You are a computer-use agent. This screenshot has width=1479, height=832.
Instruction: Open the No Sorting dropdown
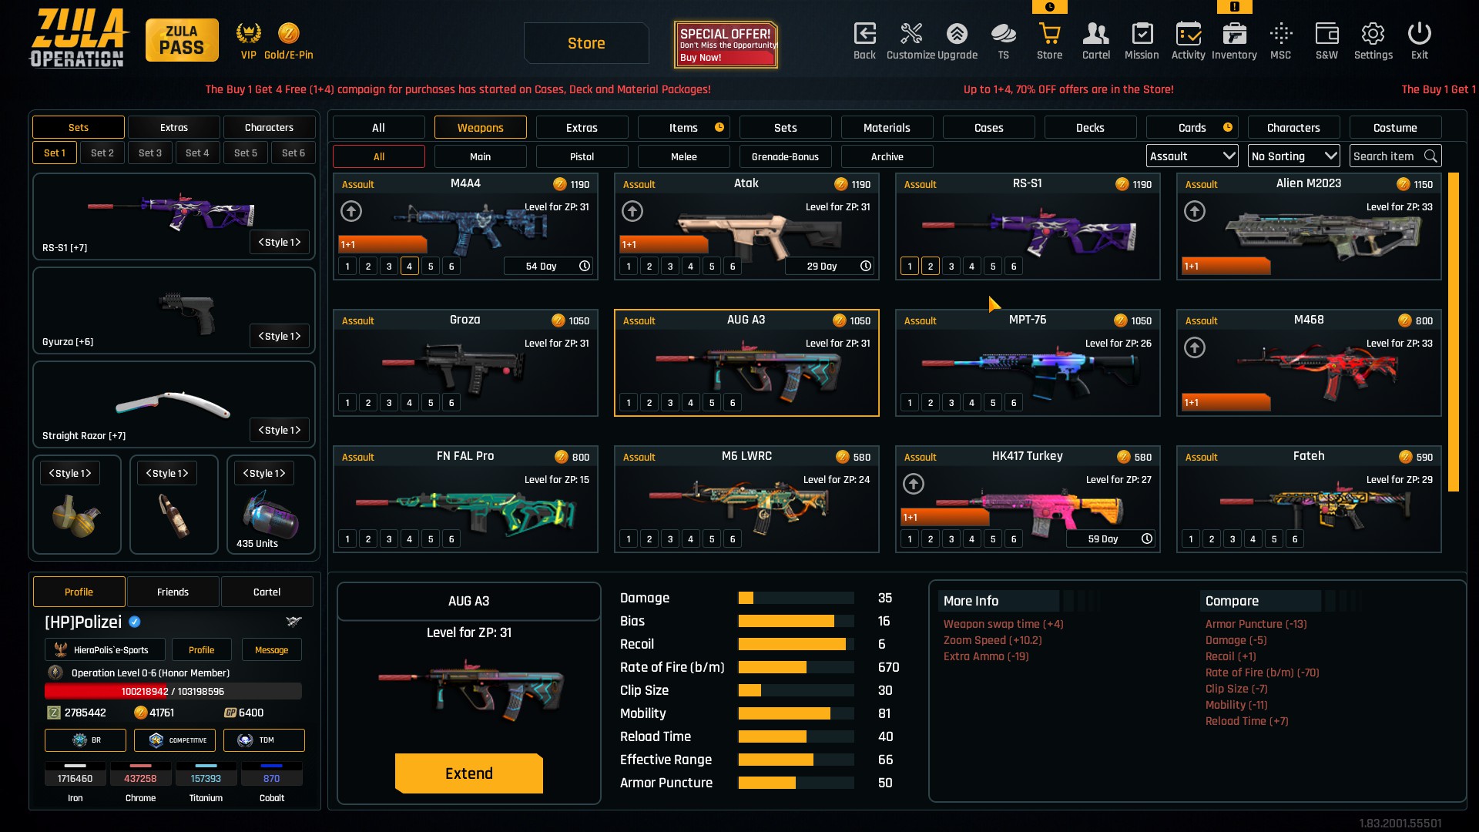click(1294, 156)
